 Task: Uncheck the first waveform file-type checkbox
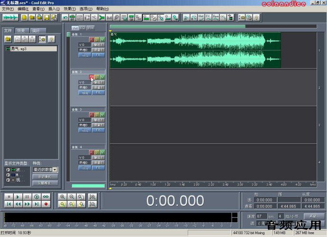pos(8,170)
